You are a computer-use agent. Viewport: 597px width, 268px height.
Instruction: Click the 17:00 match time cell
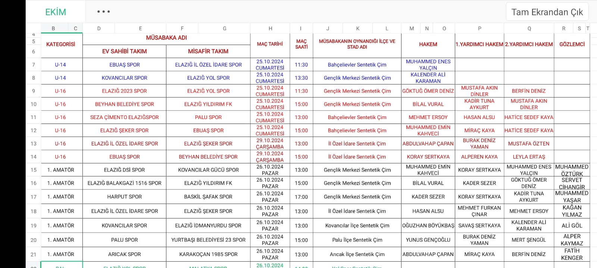[x=301, y=197]
